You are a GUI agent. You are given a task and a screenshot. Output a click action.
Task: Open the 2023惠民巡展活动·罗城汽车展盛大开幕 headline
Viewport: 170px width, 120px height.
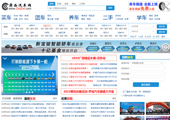pos(89,91)
